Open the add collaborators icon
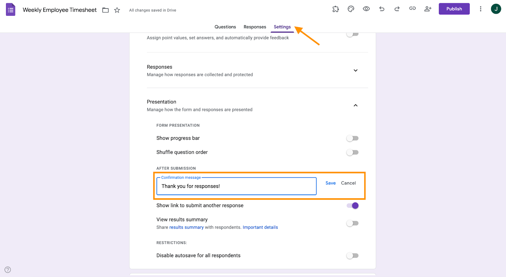Viewport: 506px width, 277px height. (x=428, y=9)
